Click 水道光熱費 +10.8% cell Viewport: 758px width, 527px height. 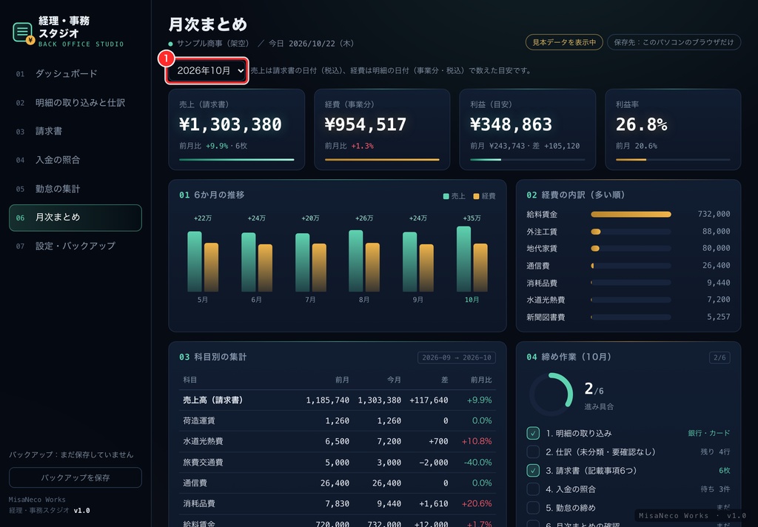pyautogui.click(x=477, y=441)
